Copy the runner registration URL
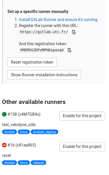This screenshot has height=175, width=109. coord(74,32)
